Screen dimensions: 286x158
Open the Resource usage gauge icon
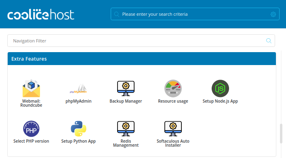173,88
